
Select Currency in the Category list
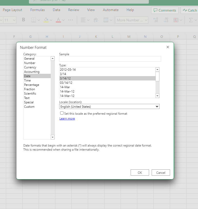coord(30,67)
